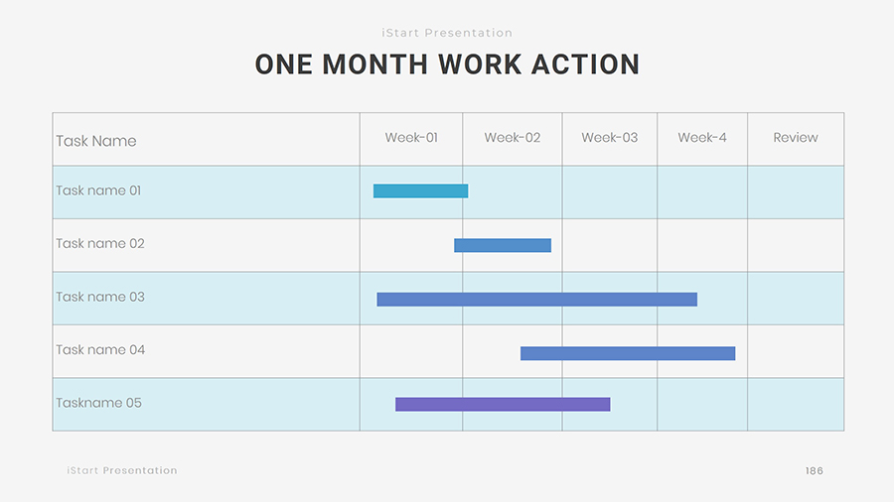
Task: Select the teal Gantt bar for Task 01
Action: pos(420,190)
